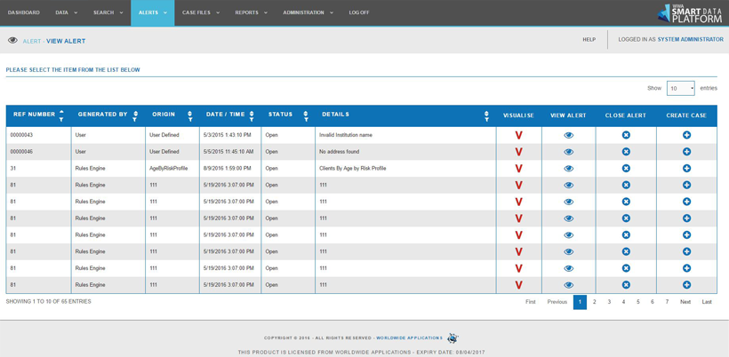Close the alert with ref 00000043
Viewport: 729px width, 357px height.
(x=626, y=135)
